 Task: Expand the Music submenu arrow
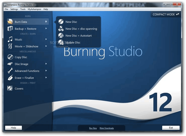coord(46,39)
